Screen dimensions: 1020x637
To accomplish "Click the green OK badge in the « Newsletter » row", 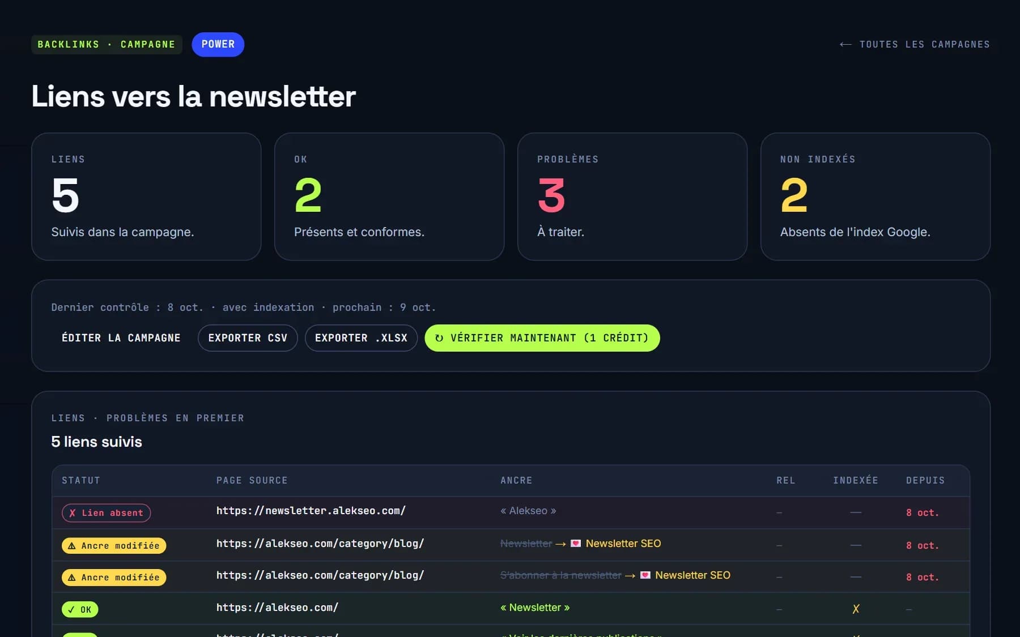I will [80, 610].
